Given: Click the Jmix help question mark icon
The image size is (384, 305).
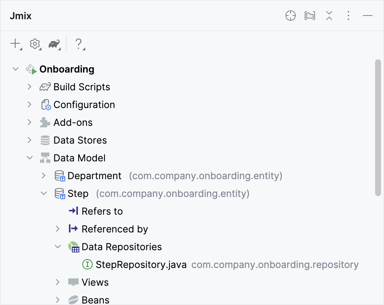Looking at the screenshot, I should (x=79, y=44).
